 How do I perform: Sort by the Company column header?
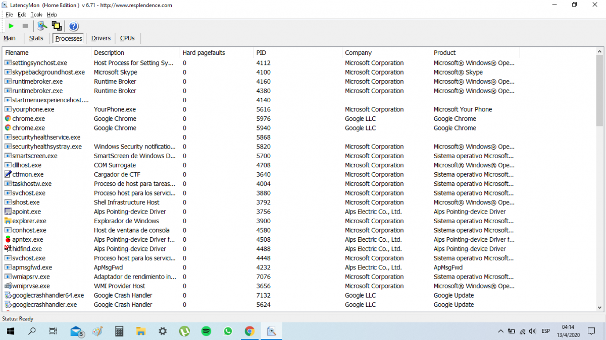(387, 53)
